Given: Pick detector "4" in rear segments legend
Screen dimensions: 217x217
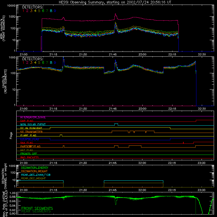Looking at the screenshot, I should click(35, 63).
